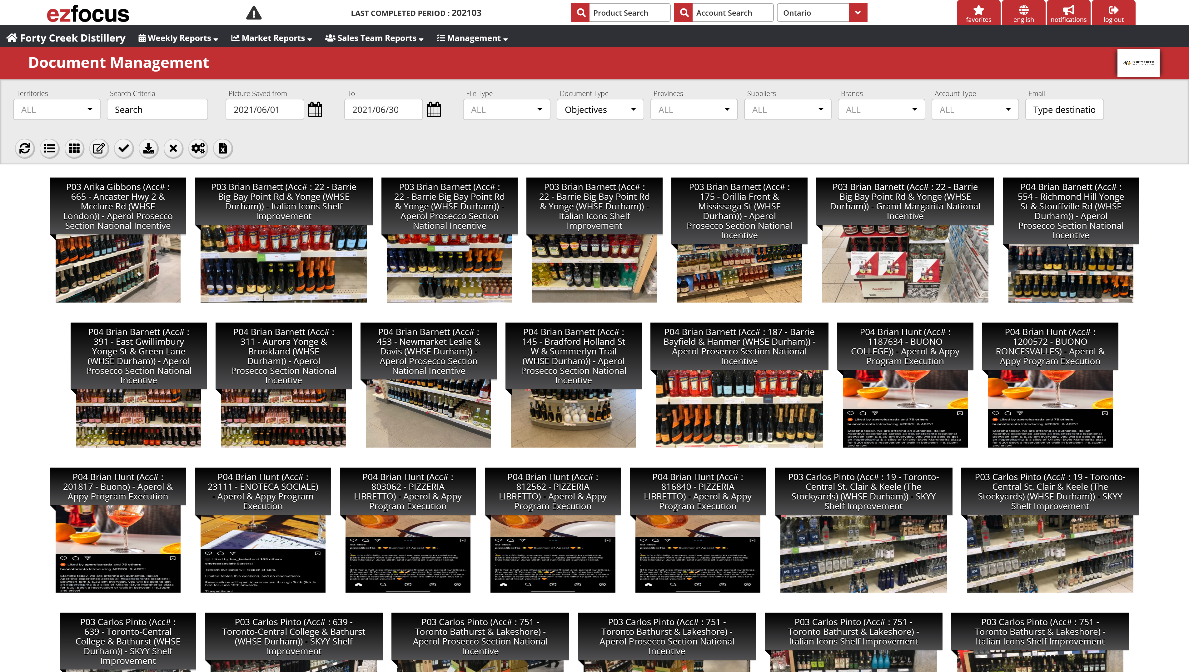This screenshot has height=672, width=1189.
Task: Open the Provinces dropdown
Action: 694,109
